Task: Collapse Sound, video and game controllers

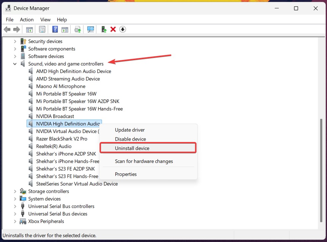Action: click(x=15, y=64)
